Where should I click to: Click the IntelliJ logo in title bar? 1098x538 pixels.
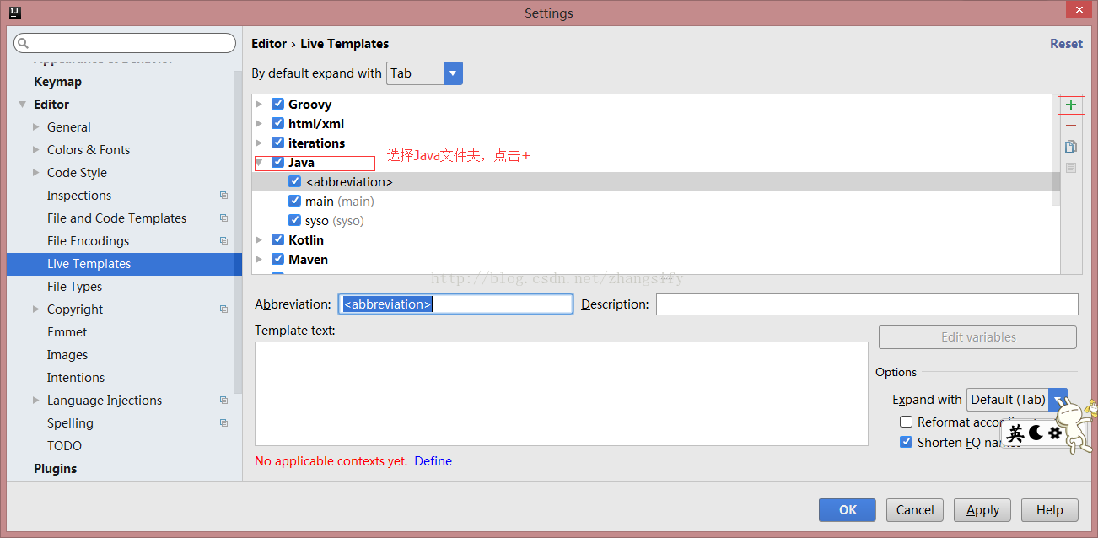click(x=14, y=13)
